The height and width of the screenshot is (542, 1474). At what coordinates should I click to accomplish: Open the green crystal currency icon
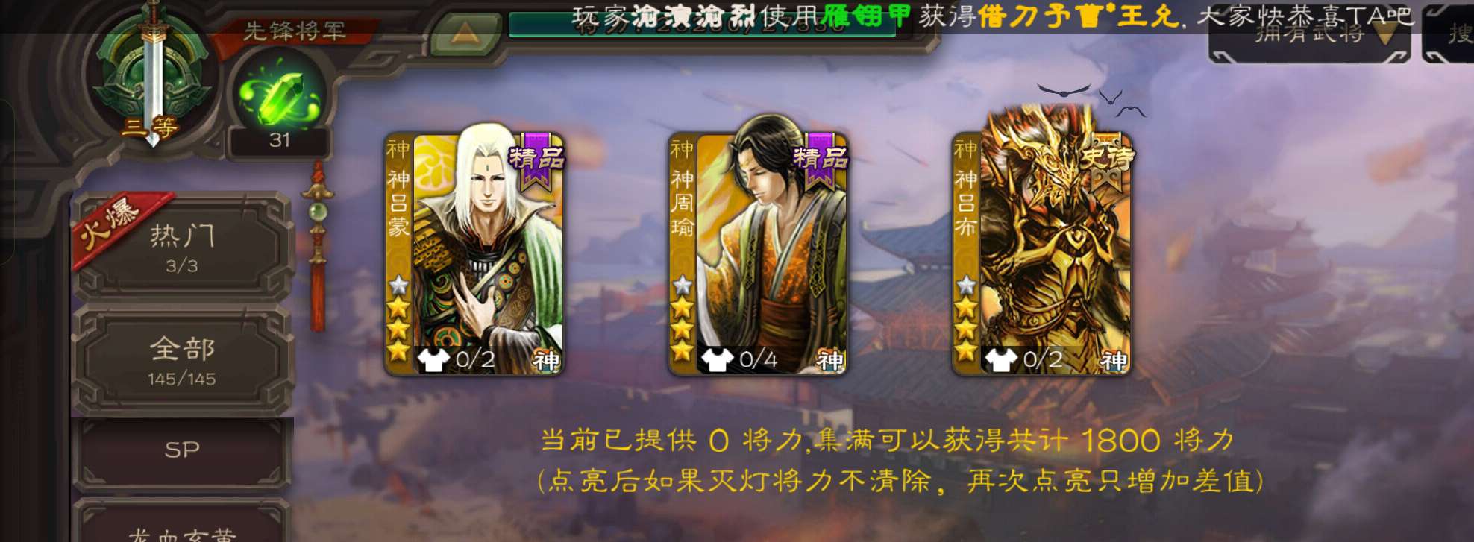[x=280, y=95]
